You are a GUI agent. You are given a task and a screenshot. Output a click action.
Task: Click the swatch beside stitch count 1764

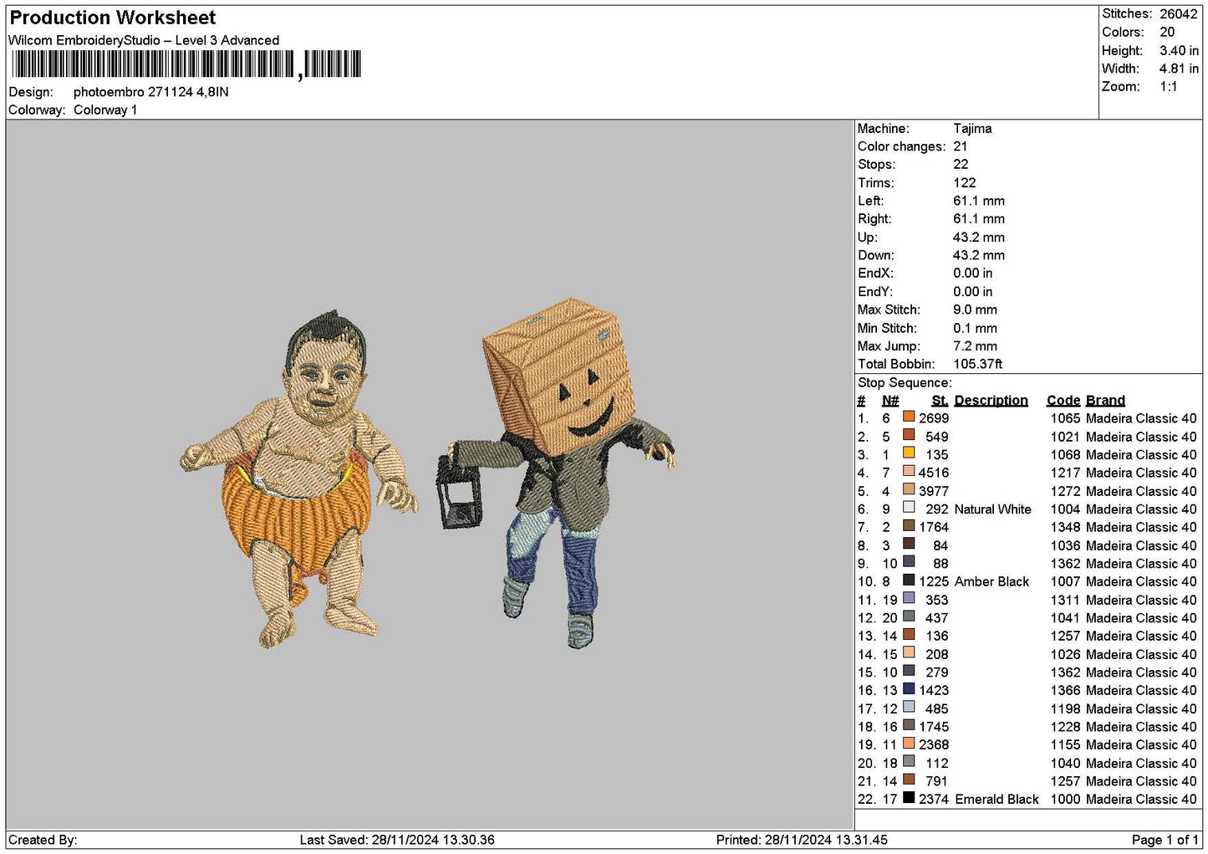point(909,525)
